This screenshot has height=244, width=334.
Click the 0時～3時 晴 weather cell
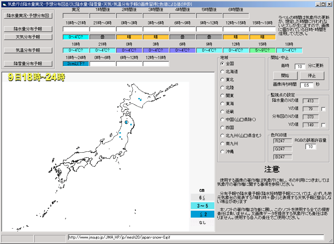(129, 37)
